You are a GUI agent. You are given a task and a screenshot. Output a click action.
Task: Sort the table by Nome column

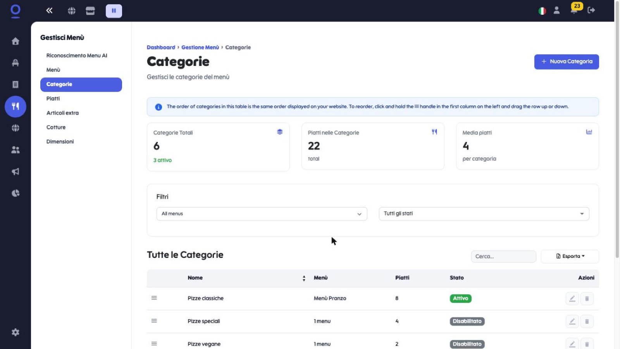[x=304, y=278]
